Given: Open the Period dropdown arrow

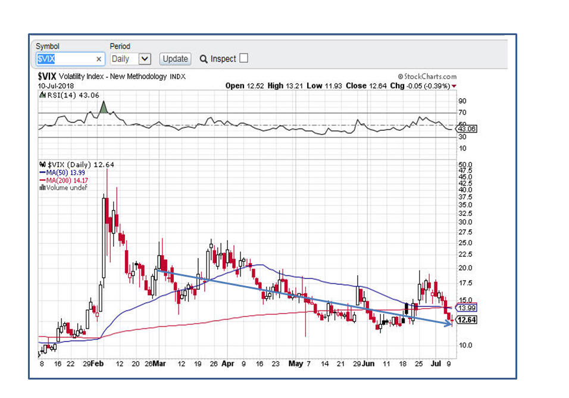Looking at the screenshot, I should coord(145,59).
